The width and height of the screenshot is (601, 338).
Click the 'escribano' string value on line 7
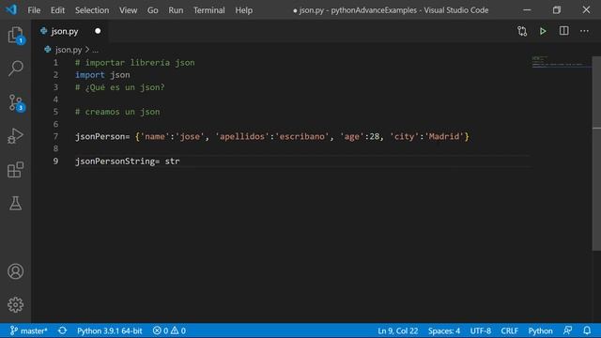(x=302, y=136)
